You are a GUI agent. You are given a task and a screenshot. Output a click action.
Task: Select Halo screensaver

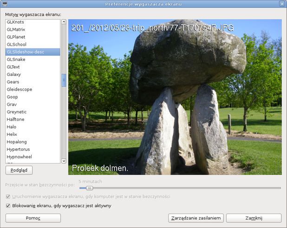point(33,127)
